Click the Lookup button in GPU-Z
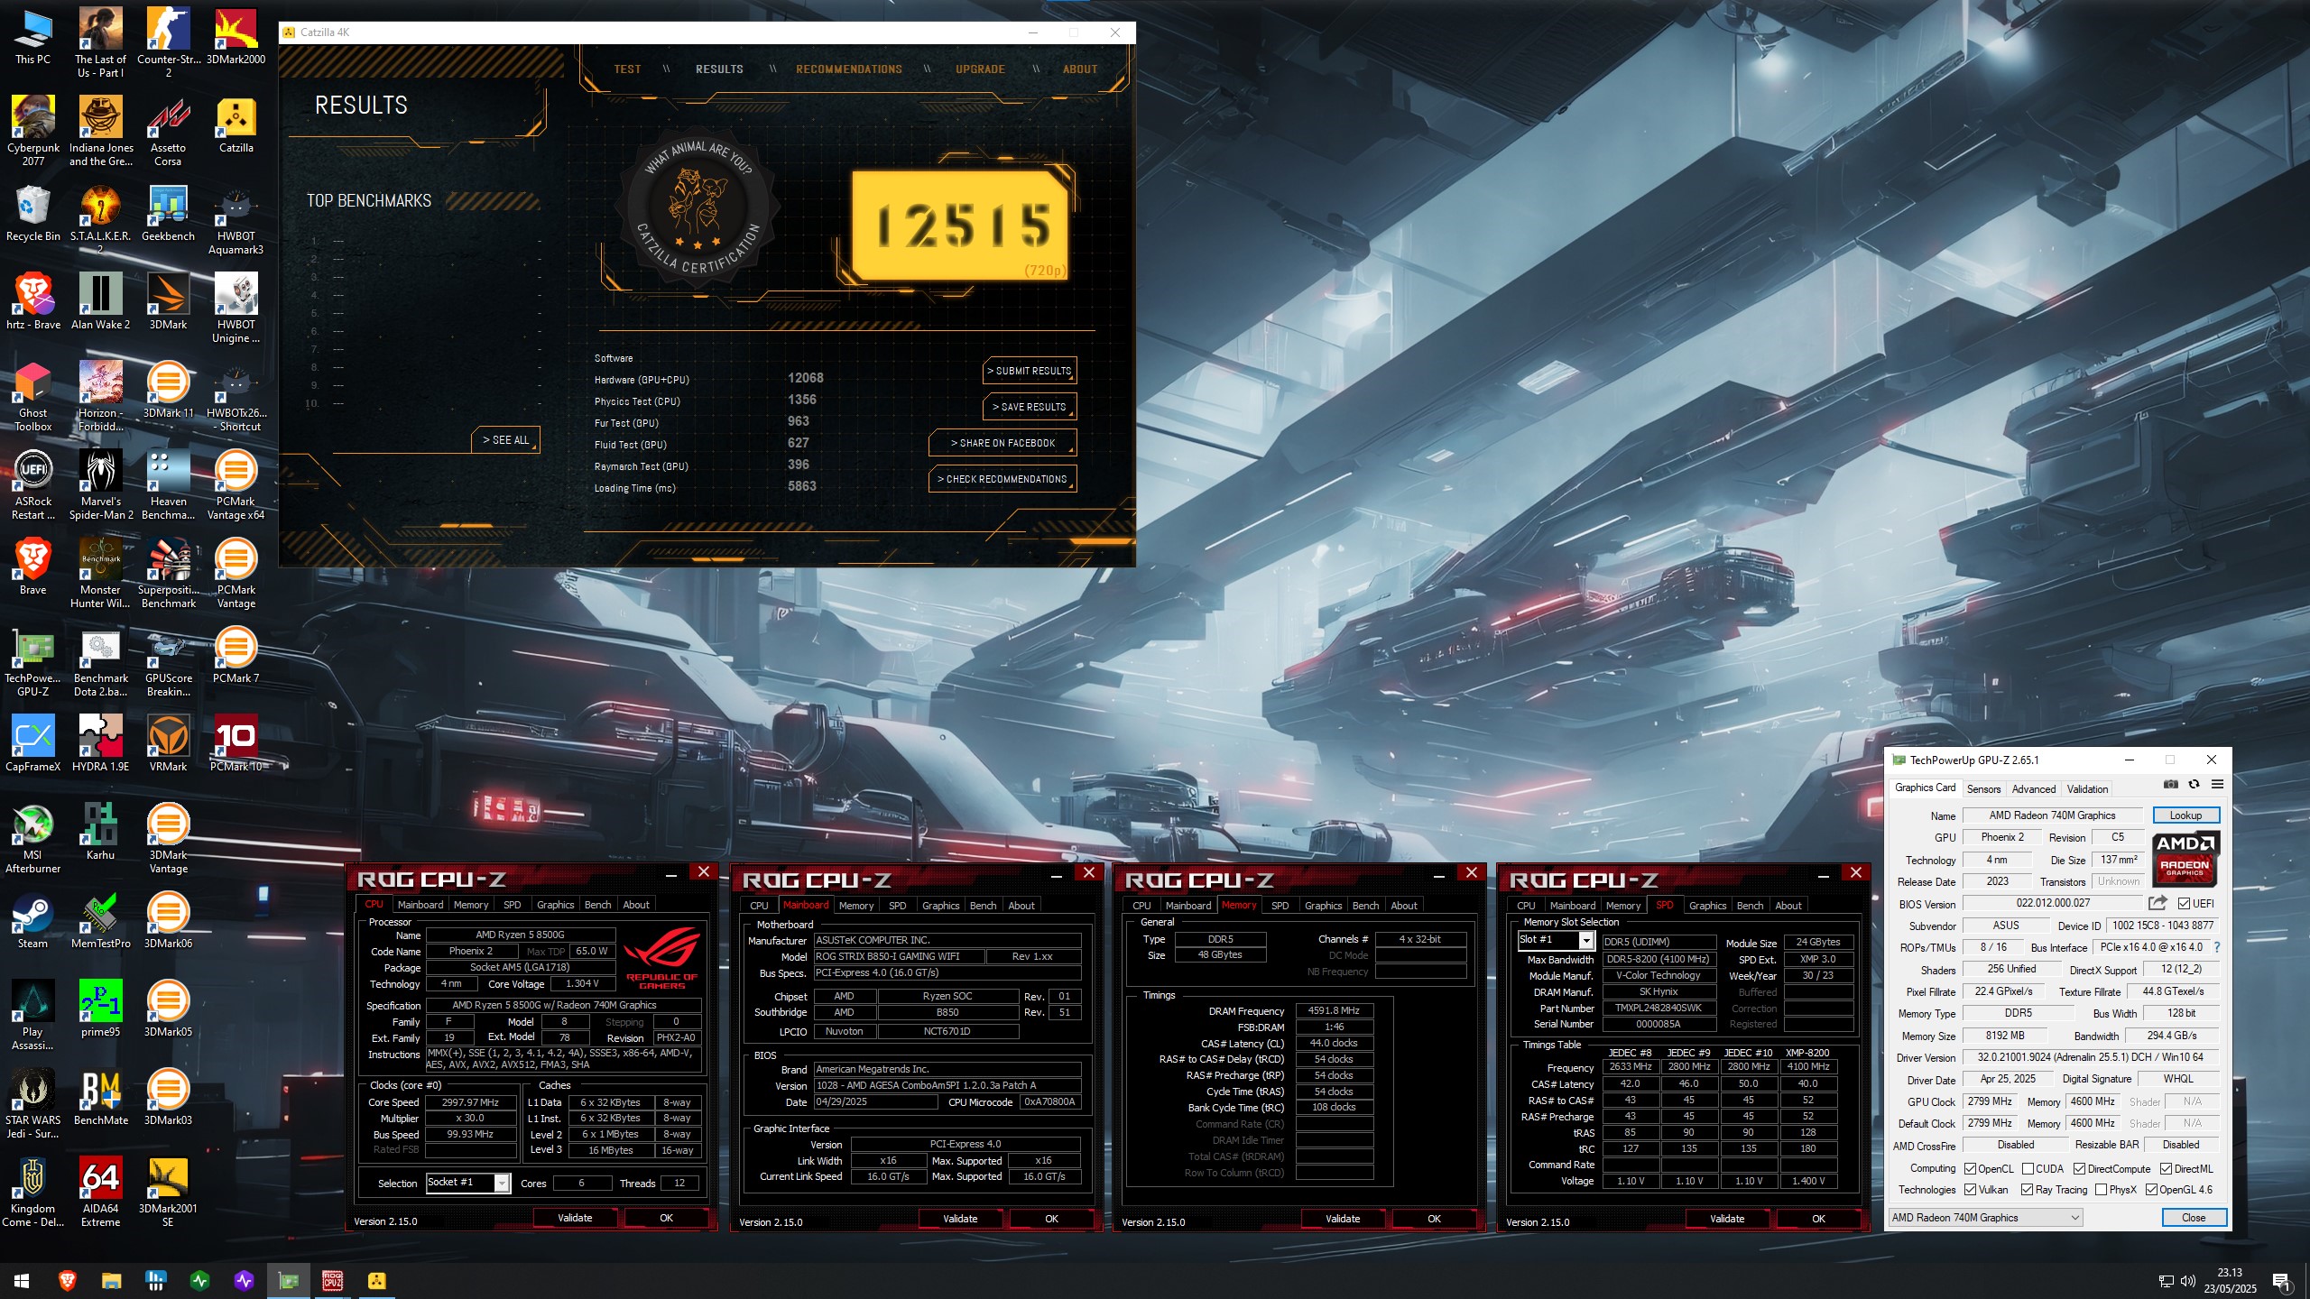The image size is (2310, 1299). tap(2185, 815)
